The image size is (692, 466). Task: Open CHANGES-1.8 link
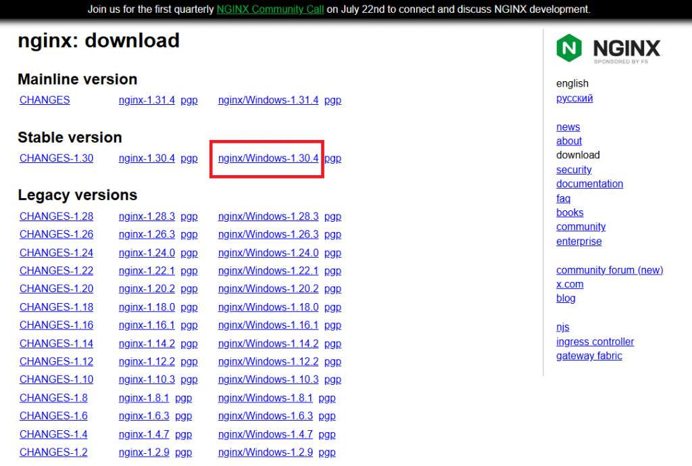coord(53,398)
